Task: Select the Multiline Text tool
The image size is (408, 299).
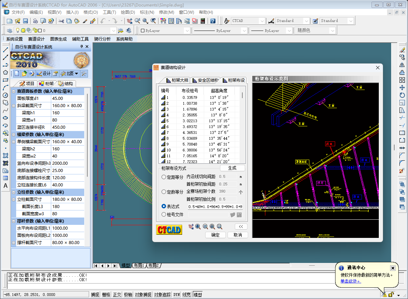Action: [x=5, y=186]
